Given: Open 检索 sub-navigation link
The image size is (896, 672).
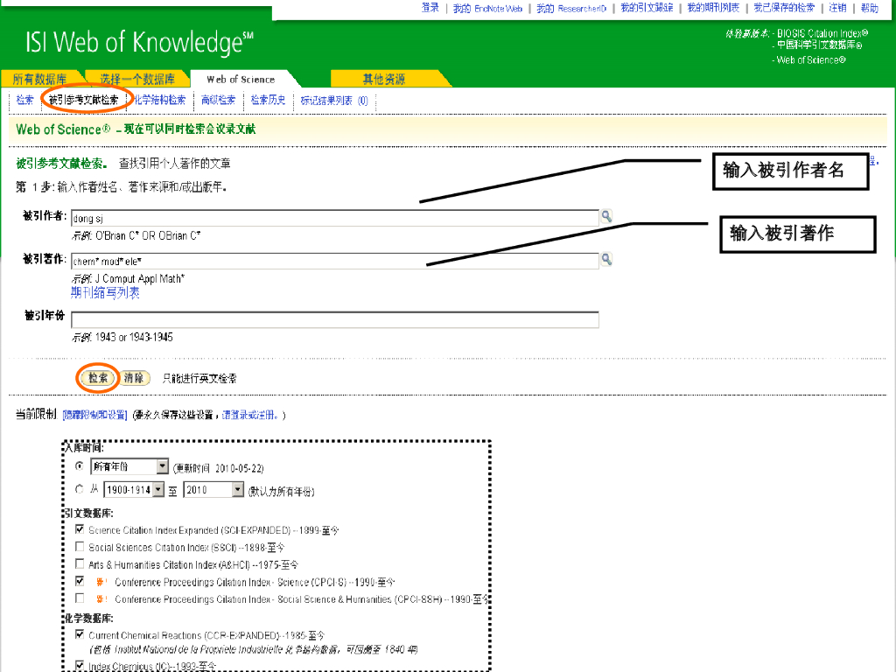Looking at the screenshot, I should (x=25, y=100).
